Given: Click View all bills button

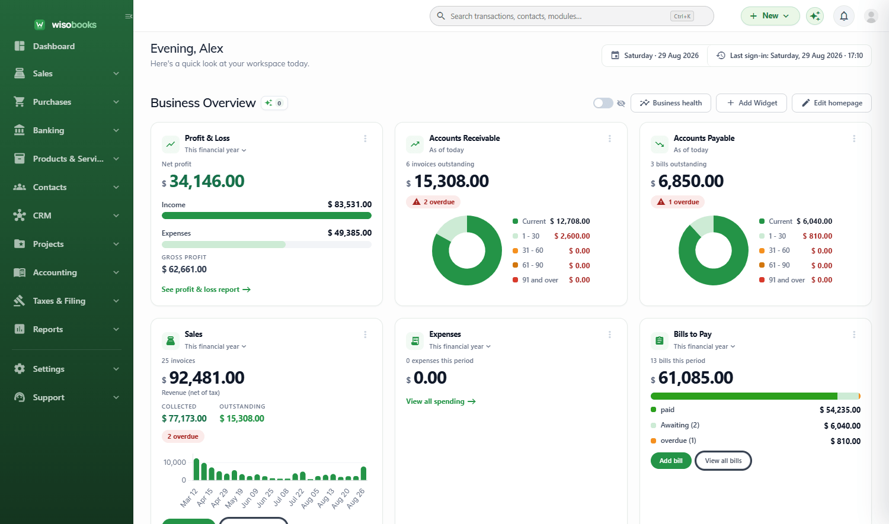Looking at the screenshot, I should (x=723, y=461).
